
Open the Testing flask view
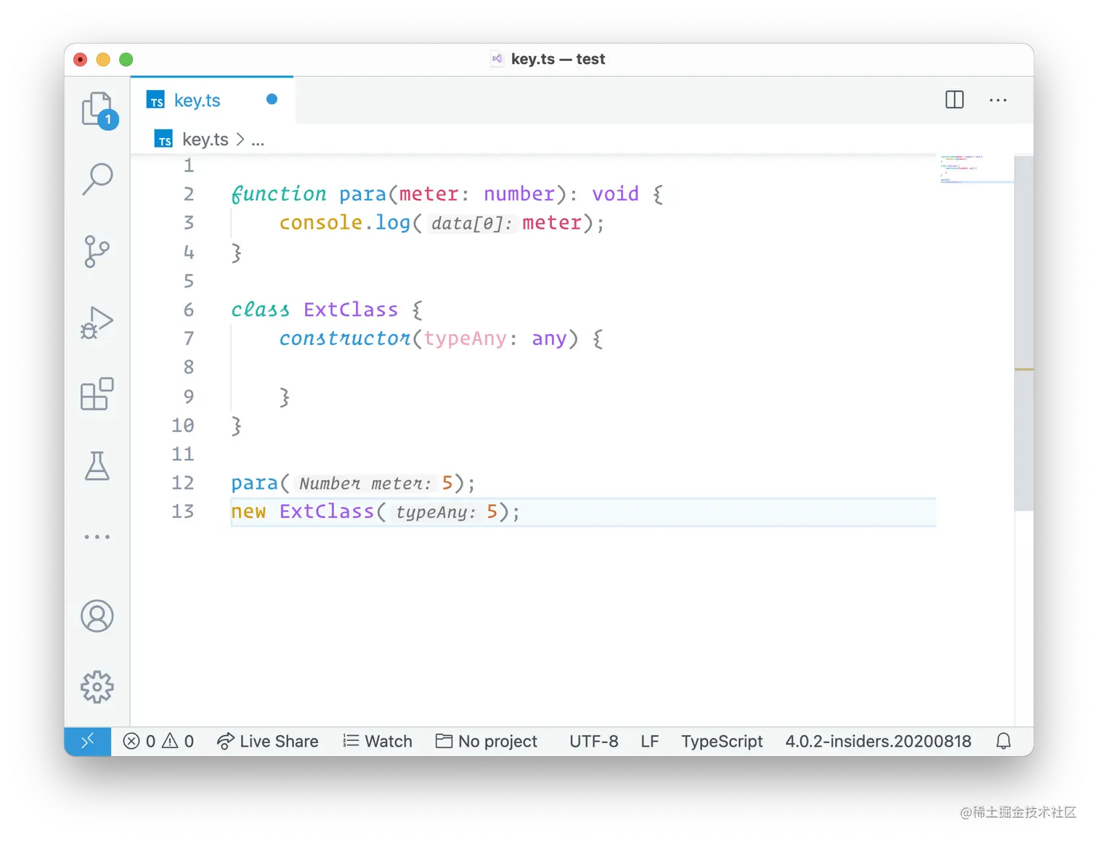point(97,466)
